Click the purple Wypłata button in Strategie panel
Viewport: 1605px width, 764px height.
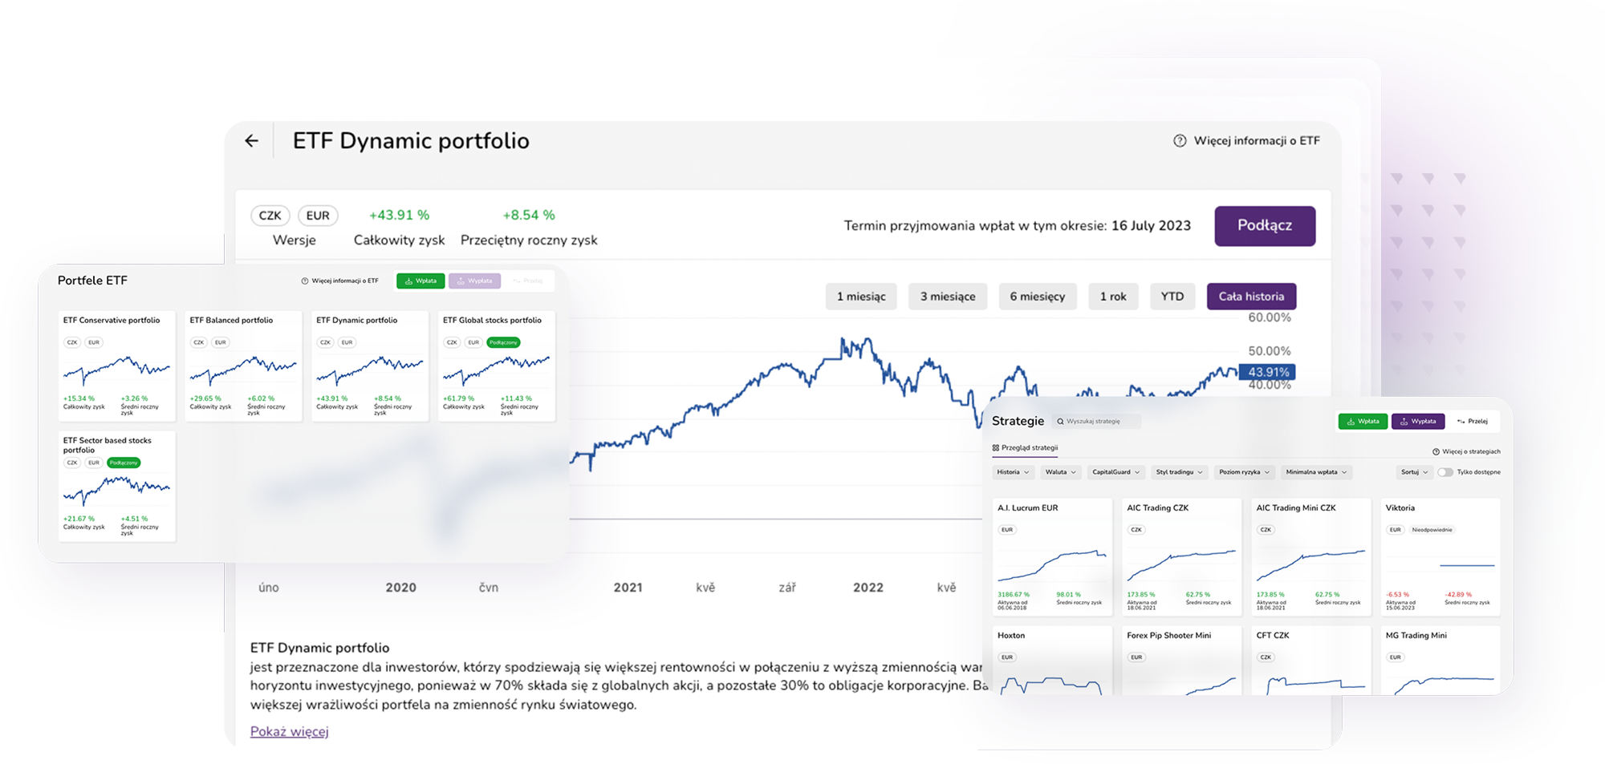coord(1418,421)
